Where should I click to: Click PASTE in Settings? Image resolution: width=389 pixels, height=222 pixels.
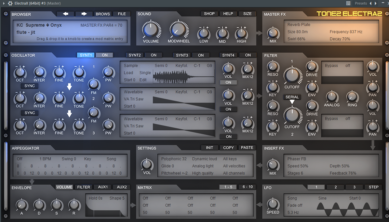tap(247, 148)
